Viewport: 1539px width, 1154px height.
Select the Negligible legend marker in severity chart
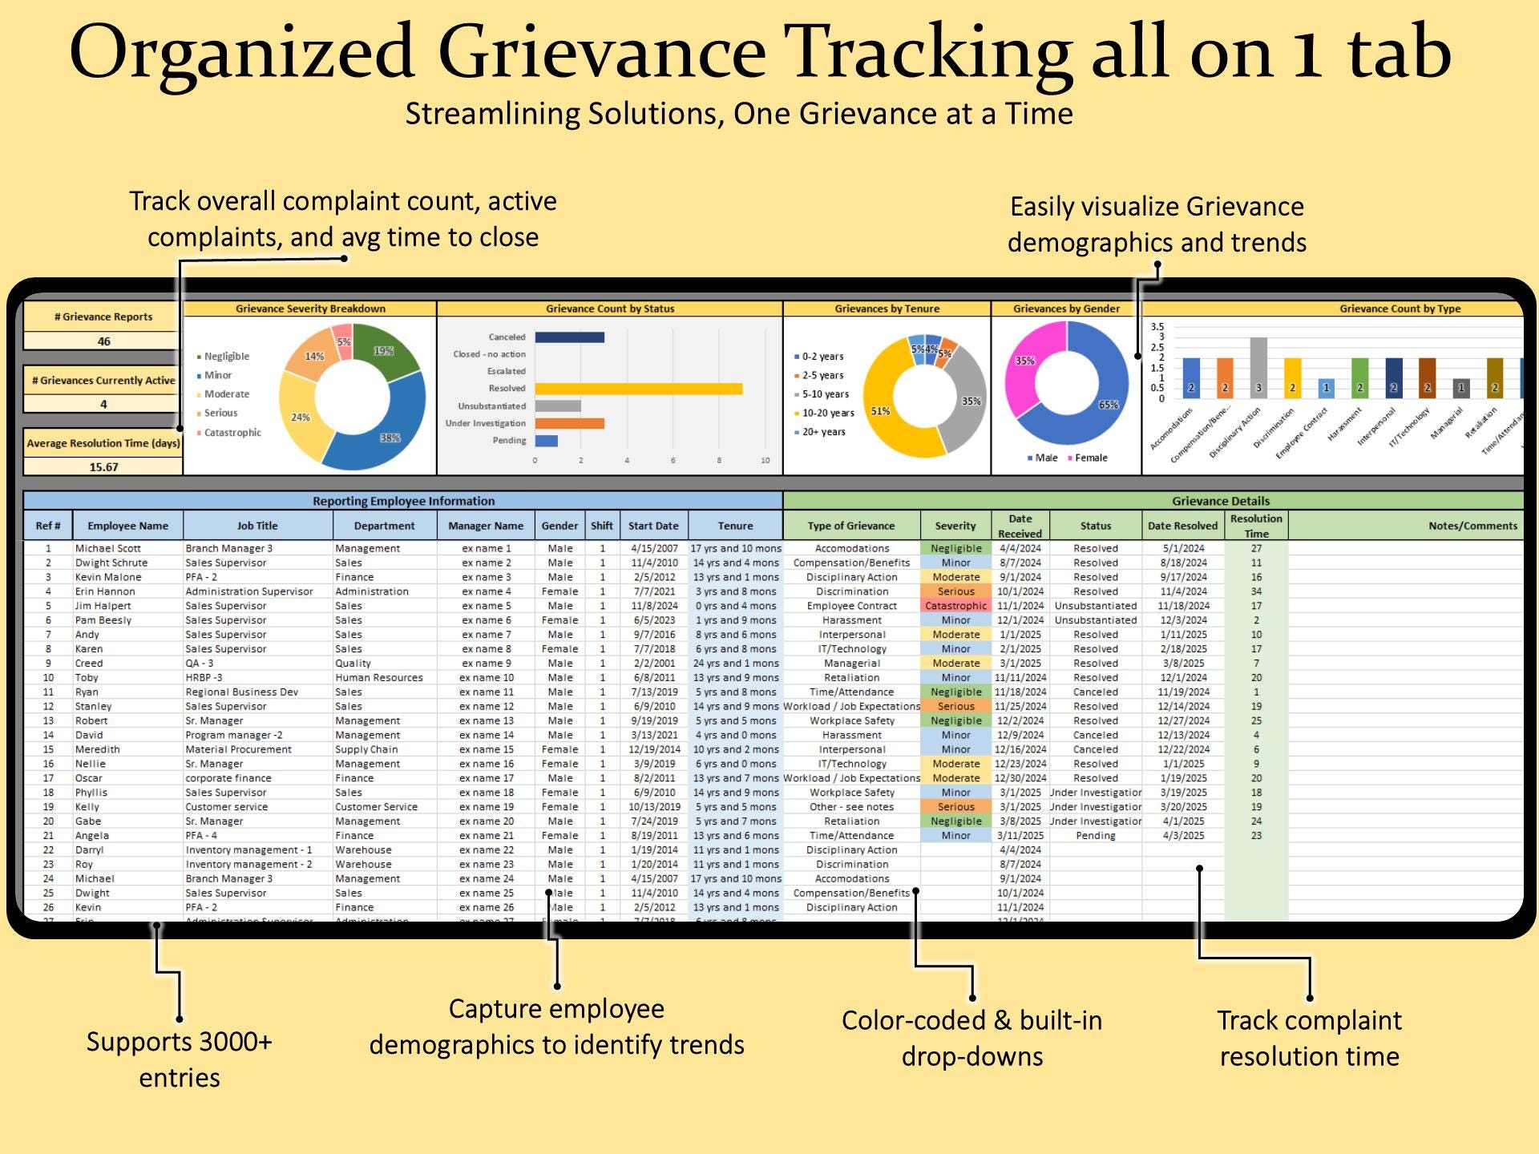pyautogui.click(x=200, y=356)
